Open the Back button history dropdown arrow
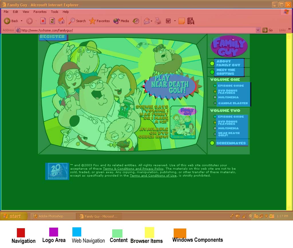This screenshot has height=248, width=293. (21, 21)
